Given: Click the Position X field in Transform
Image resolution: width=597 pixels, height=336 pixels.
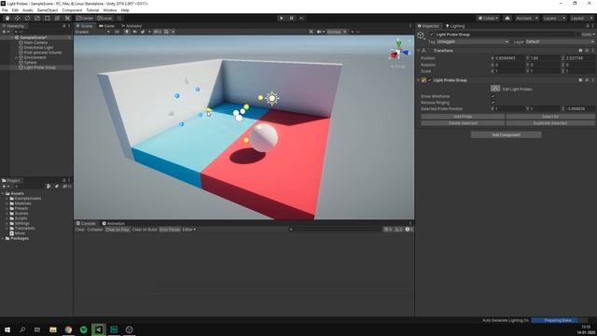Looking at the screenshot, I should coord(509,58).
